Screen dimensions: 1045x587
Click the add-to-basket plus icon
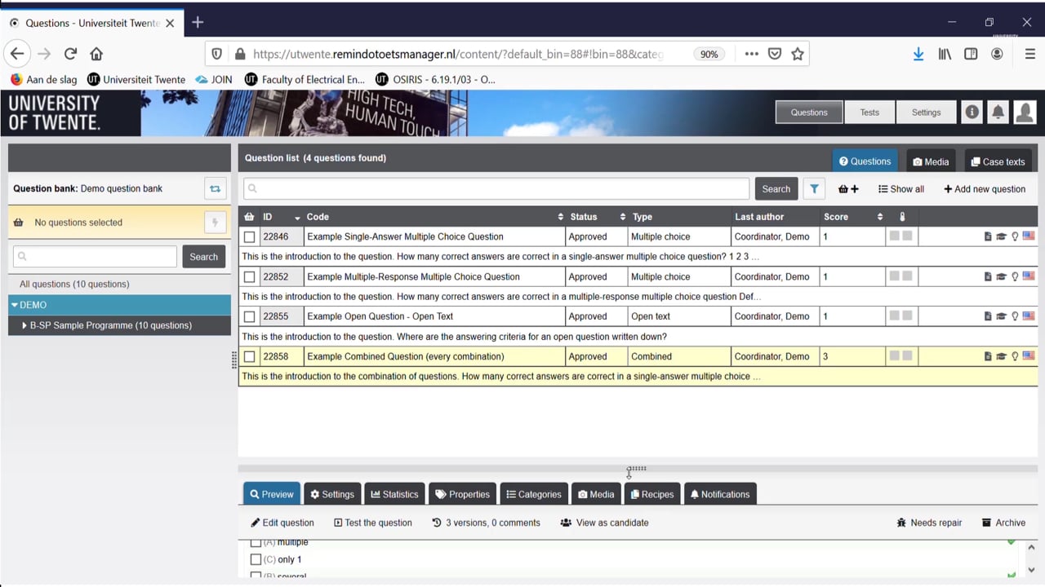848,189
